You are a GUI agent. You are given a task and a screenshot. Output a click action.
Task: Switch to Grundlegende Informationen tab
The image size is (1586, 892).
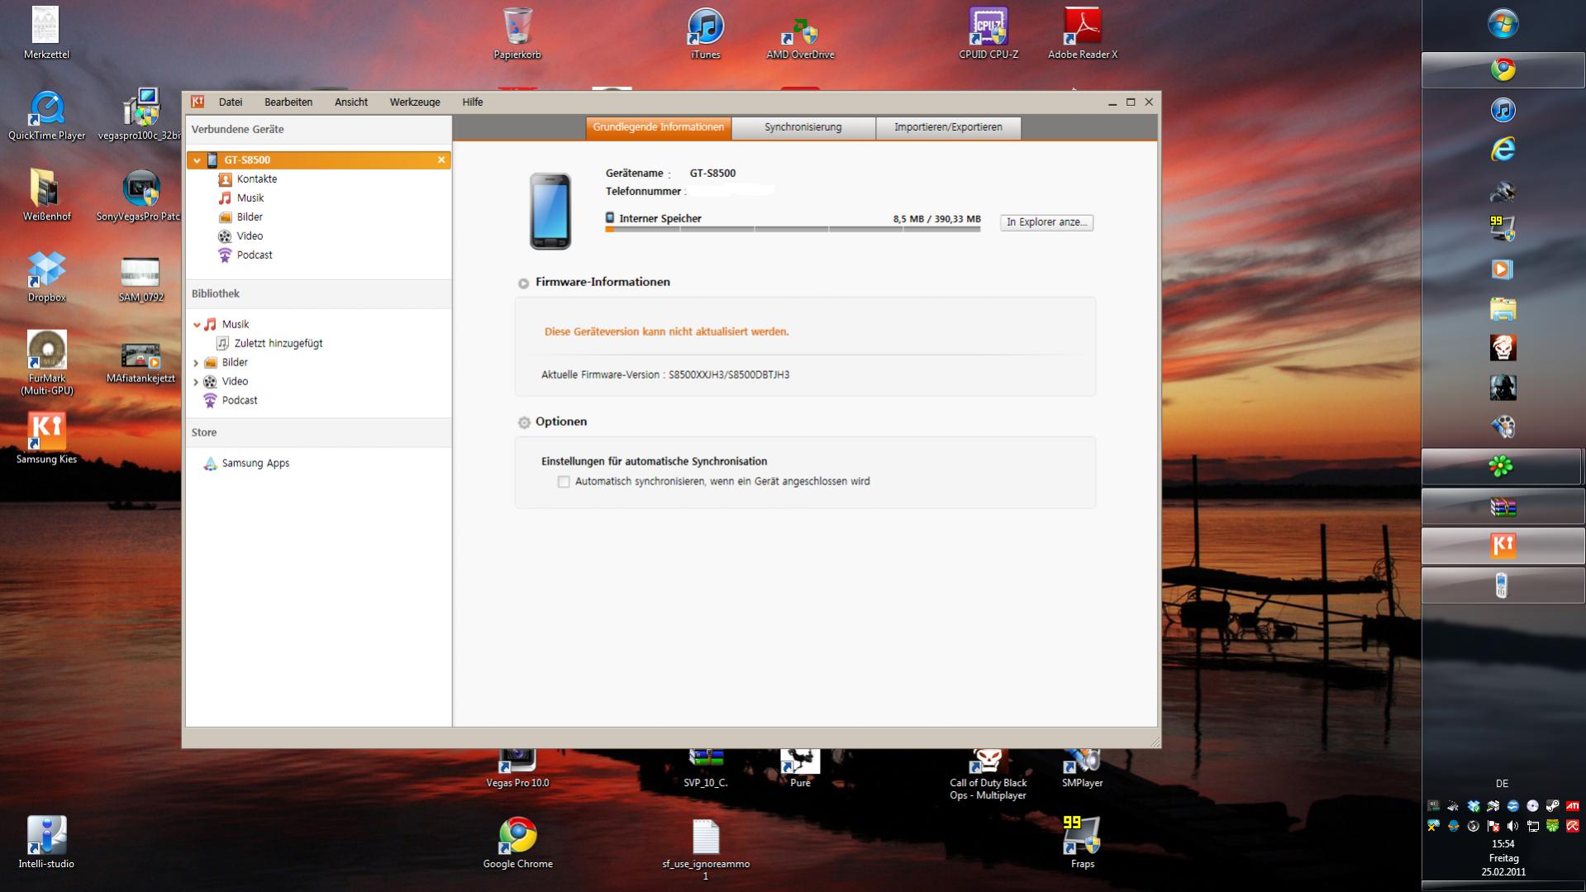tap(658, 127)
